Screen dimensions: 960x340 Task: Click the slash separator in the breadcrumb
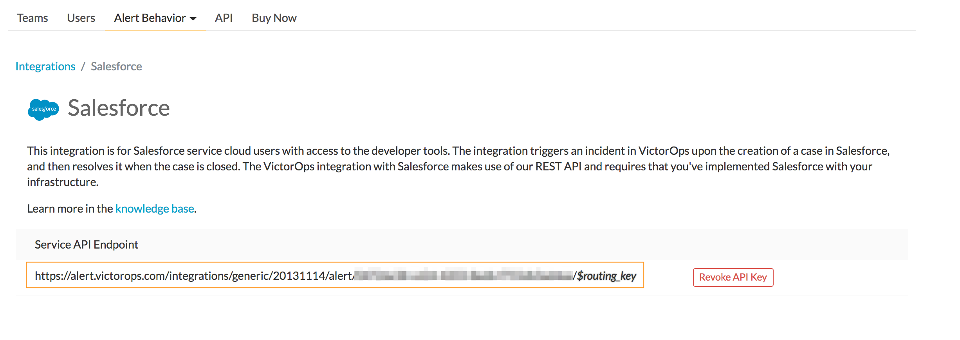(x=83, y=66)
